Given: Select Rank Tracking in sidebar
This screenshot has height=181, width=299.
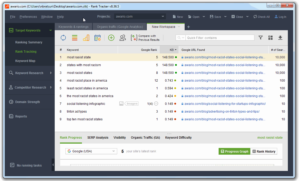Looking at the screenshot, I should [x=26, y=51].
